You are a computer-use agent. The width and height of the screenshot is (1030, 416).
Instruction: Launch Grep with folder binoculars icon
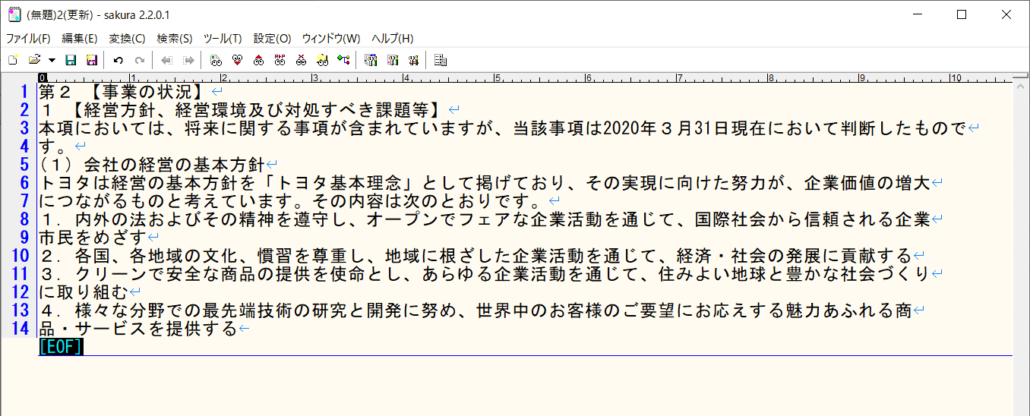click(x=322, y=60)
